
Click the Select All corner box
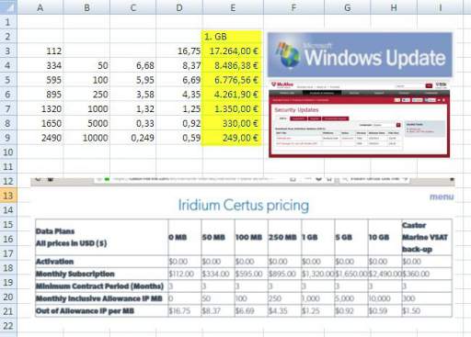(x=8, y=7)
